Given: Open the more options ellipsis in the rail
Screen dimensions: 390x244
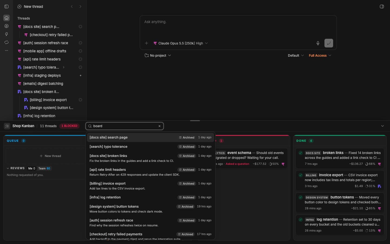Looking at the screenshot, I should tap(6, 50).
